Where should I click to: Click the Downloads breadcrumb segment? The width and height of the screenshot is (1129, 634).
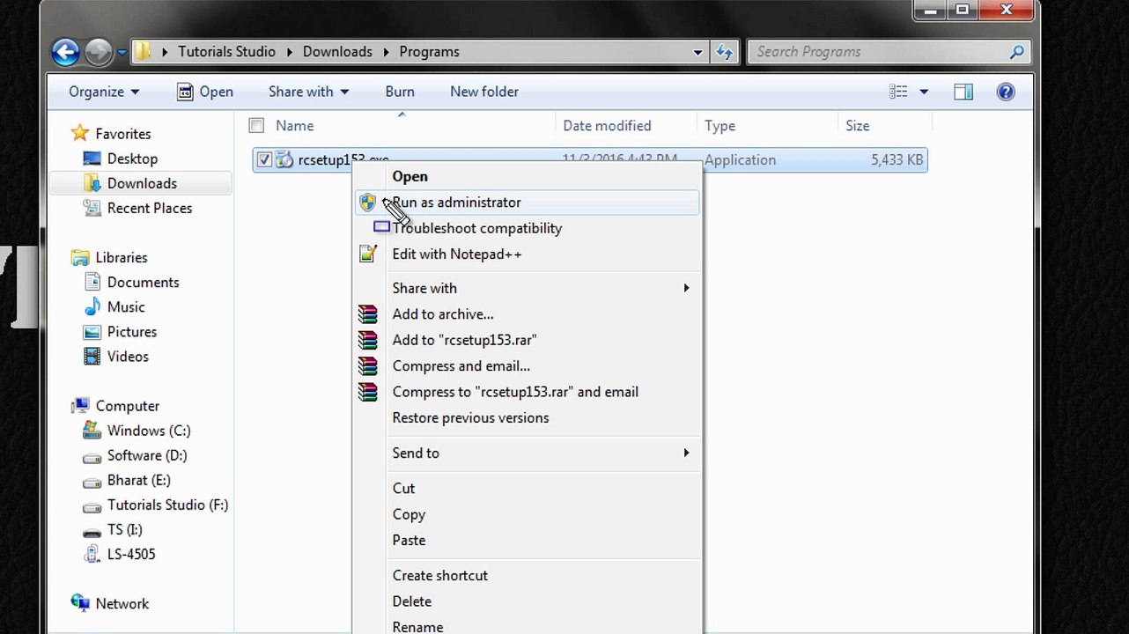[337, 52]
